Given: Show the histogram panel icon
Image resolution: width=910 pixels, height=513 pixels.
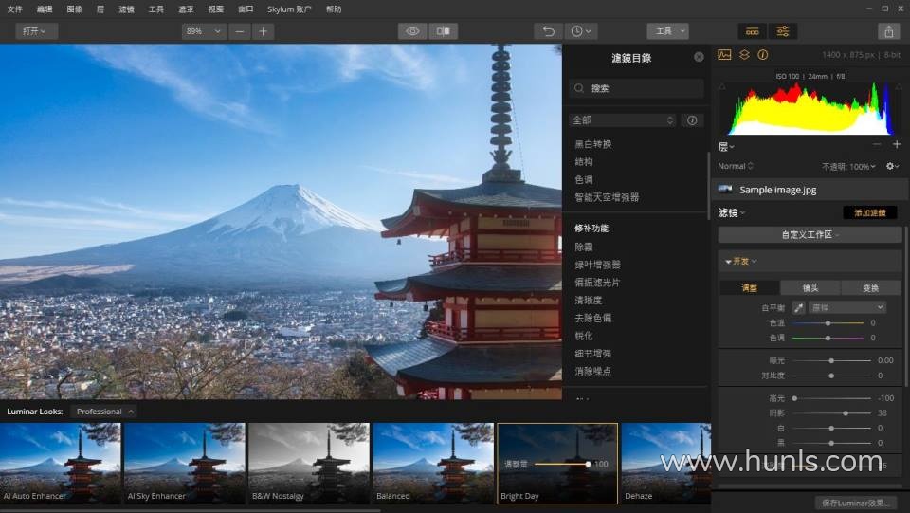Looking at the screenshot, I should pyautogui.click(x=725, y=55).
